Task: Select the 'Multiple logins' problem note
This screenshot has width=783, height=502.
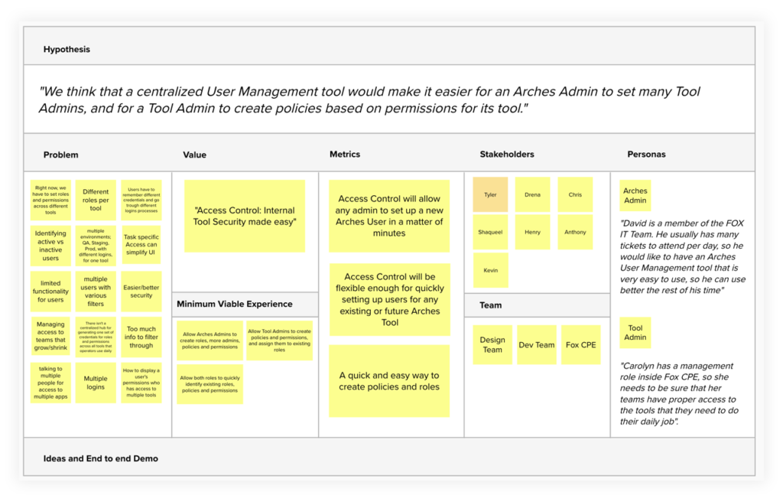Action: [x=96, y=383]
